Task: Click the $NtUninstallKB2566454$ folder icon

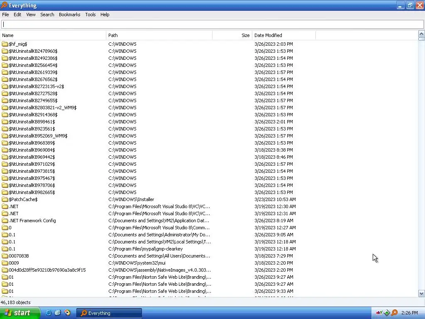Action: click(5, 65)
